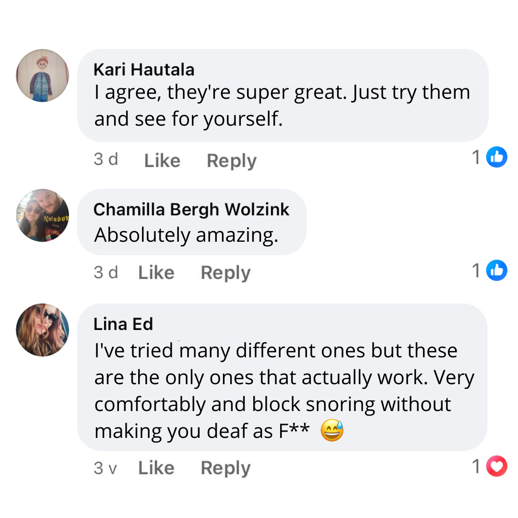Click the '3 d' timestamp on Kari's comment
The image size is (518, 518).
106,159
